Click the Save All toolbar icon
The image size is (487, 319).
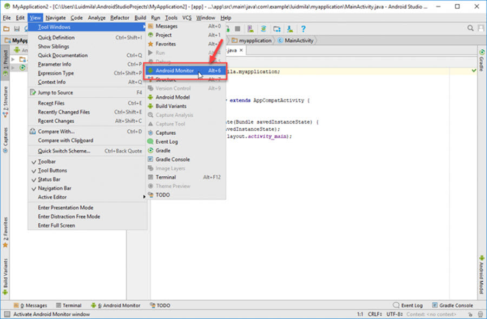[x=17, y=29]
